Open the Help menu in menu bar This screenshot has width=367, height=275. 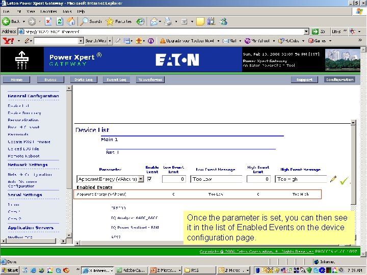pyautogui.click(x=81, y=11)
